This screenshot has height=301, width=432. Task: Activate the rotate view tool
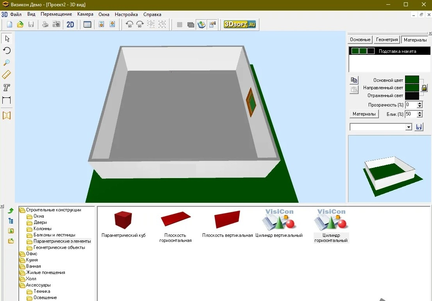pos(7,50)
